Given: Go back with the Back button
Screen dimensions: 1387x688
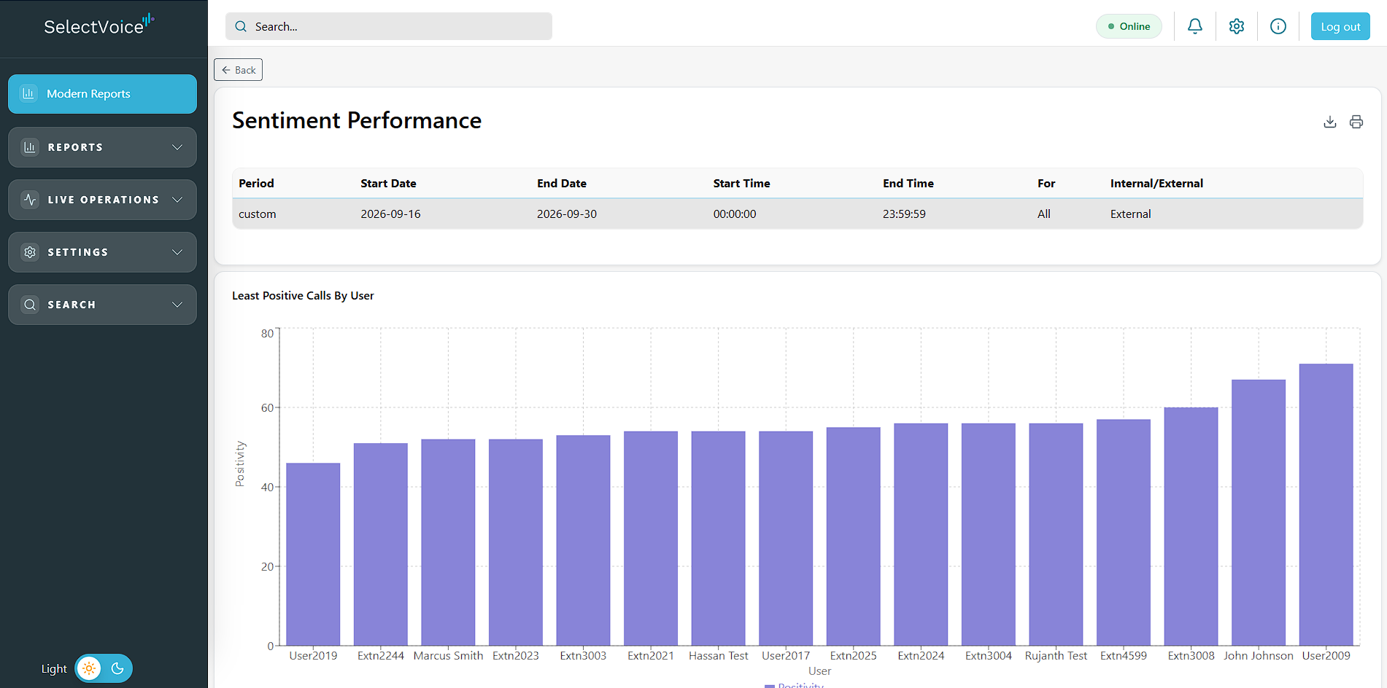Looking at the screenshot, I should 238,70.
